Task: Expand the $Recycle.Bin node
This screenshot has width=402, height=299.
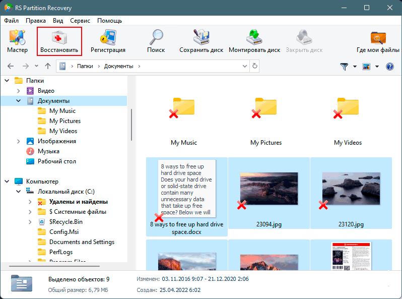Action: point(30,222)
